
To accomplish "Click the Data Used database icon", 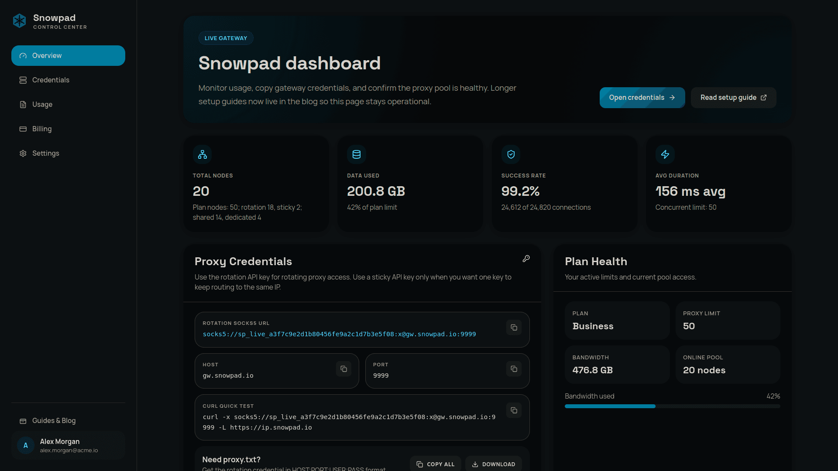I will (x=357, y=154).
